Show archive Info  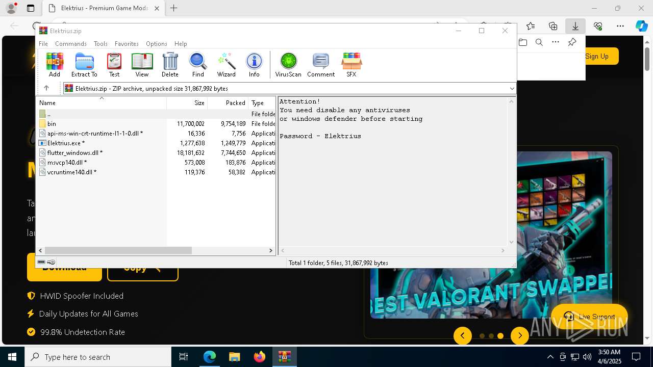254,65
